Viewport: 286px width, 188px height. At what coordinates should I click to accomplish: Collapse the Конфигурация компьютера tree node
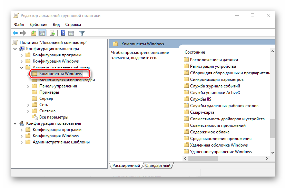tap(15, 49)
